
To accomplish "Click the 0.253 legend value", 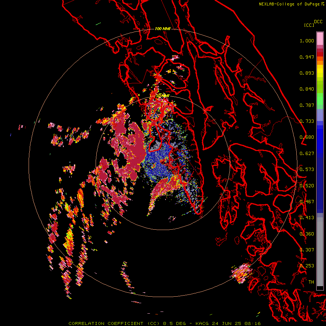I will coord(307,266).
